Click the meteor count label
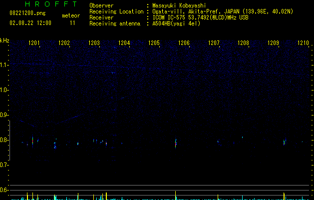The height and width of the screenshot is (200, 314). 71,15
